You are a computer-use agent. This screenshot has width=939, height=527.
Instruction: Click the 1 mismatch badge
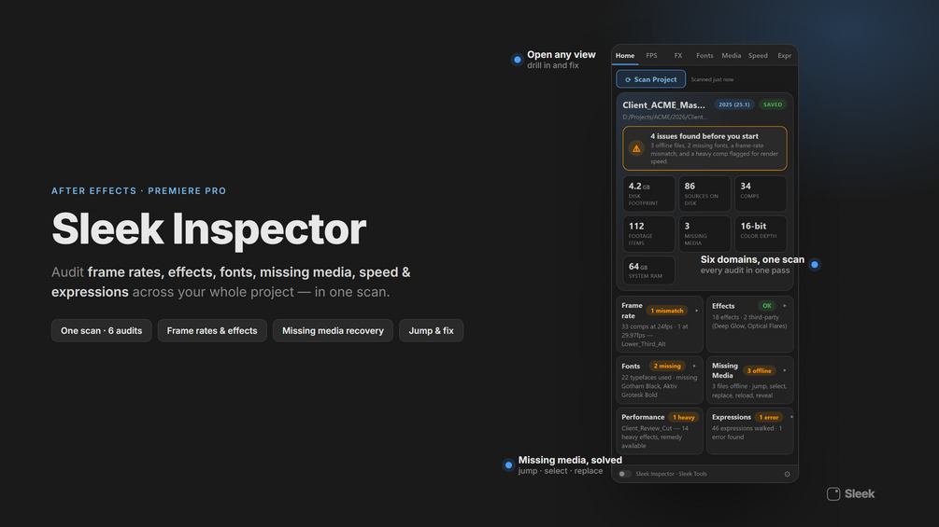666,311
